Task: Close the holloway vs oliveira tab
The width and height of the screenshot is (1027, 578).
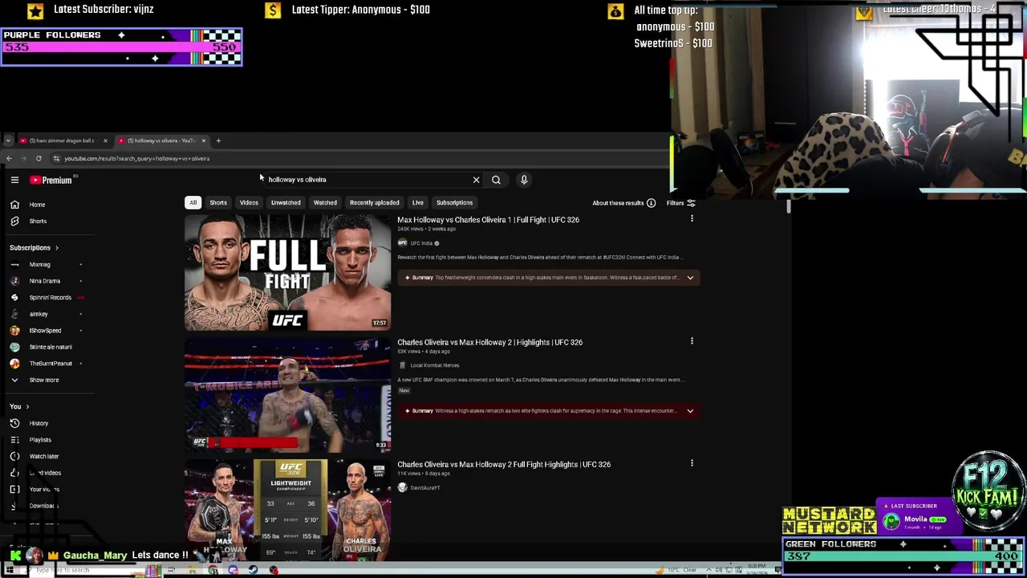Action: [x=203, y=140]
